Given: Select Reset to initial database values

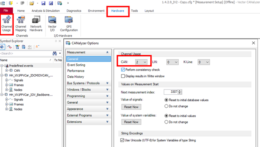Looking at the screenshot, I should [166, 100].
